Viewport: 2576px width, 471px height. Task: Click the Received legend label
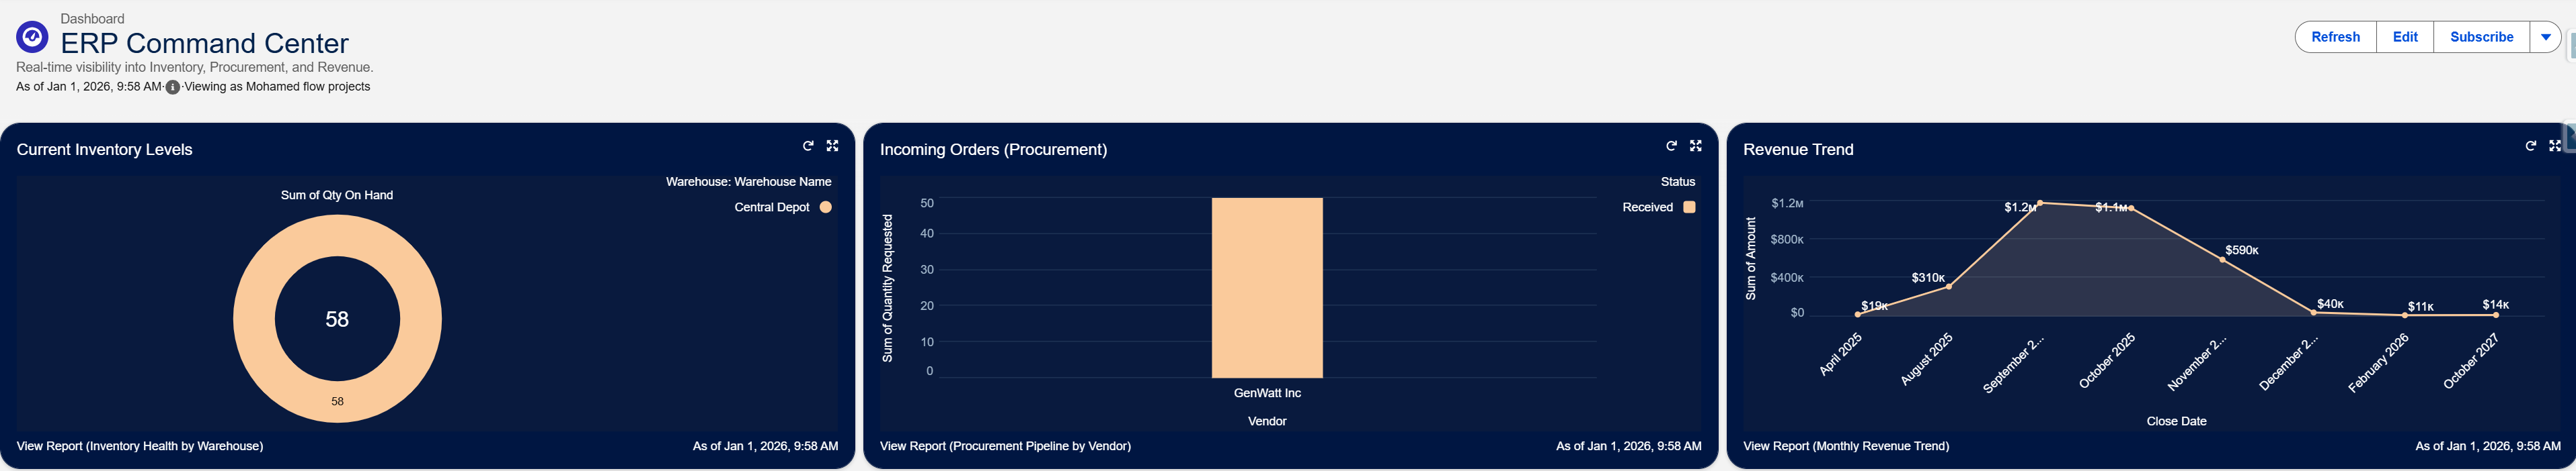(x=1647, y=207)
